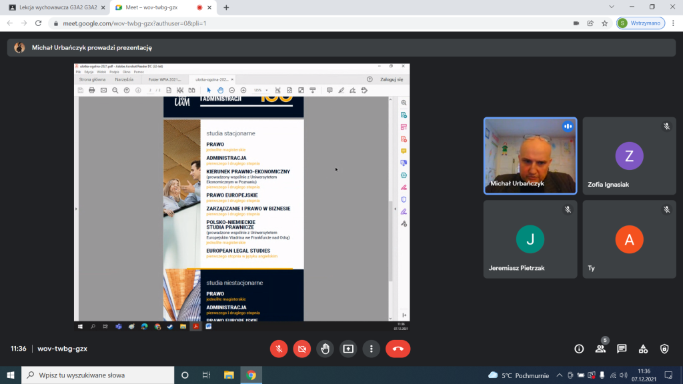The width and height of the screenshot is (683, 384).
Task: Turn on the camera in Meet
Action: [x=302, y=349]
